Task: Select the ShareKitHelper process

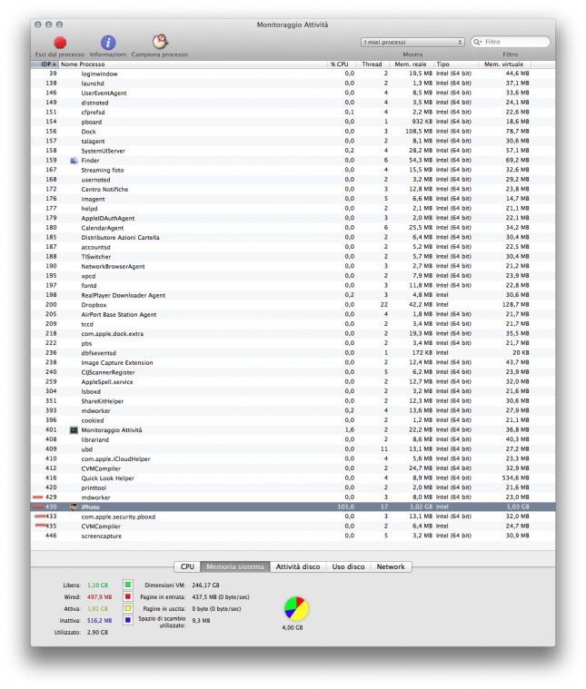Action: tap(293, 401)
